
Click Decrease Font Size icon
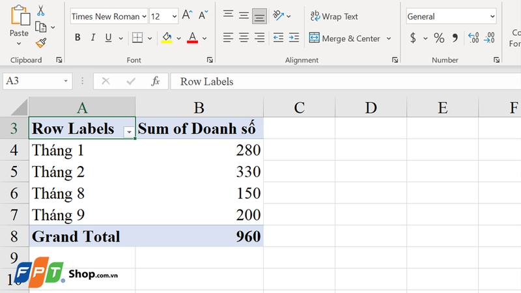(x=203, y=15)
